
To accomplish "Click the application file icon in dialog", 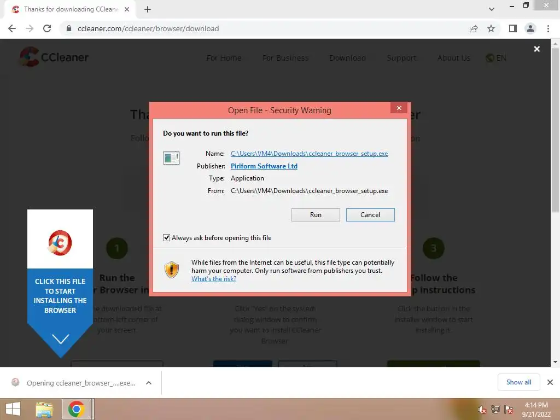I will (171, 157).
